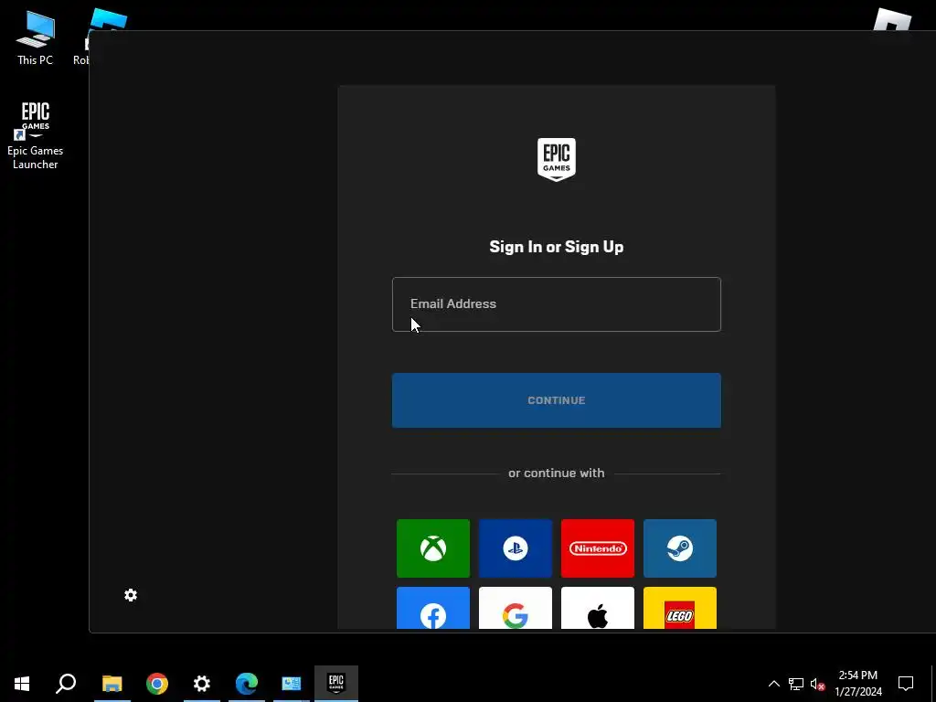Continue with the PlayStation icon
The height and width of the screenshot is (702, 936).
tap(516, 548)
